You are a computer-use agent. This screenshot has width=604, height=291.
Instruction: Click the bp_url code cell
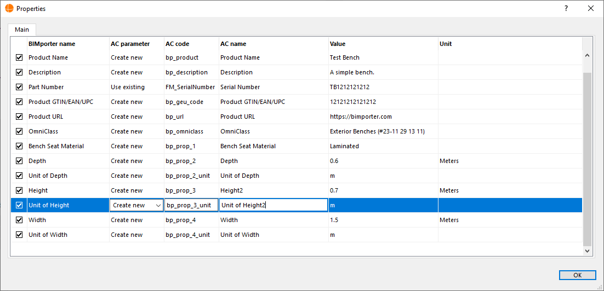pyautogui.click(x=191, y=117)
